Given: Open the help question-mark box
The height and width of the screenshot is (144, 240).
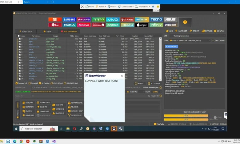Looking at the screenshot, I should [x=185, y=22].
